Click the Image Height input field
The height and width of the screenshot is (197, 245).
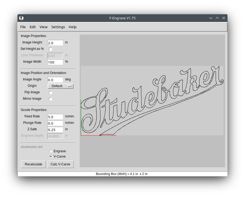(55, 43)
